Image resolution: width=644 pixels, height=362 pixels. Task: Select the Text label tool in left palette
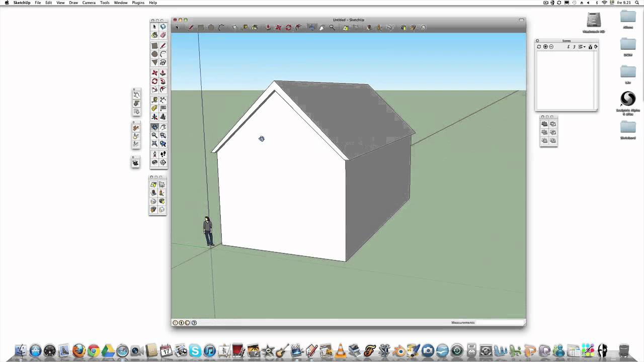(163, 108)
